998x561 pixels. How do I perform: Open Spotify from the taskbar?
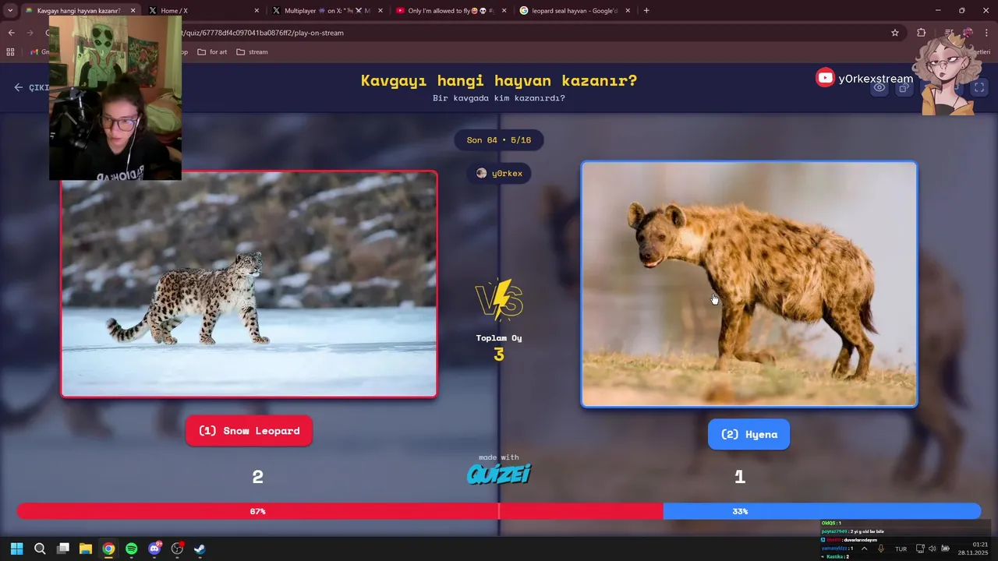tap(132, 549)
